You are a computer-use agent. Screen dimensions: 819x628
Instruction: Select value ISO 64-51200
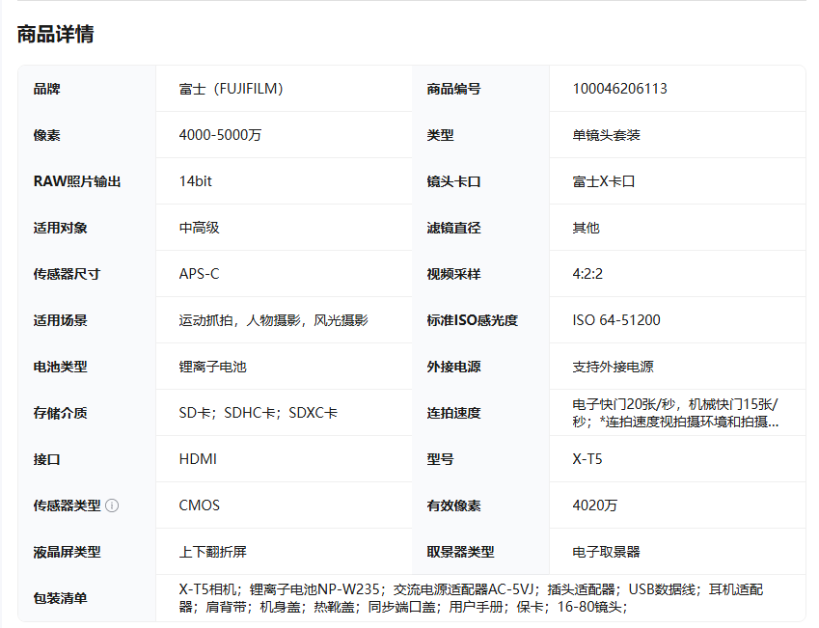pos(616,320)
